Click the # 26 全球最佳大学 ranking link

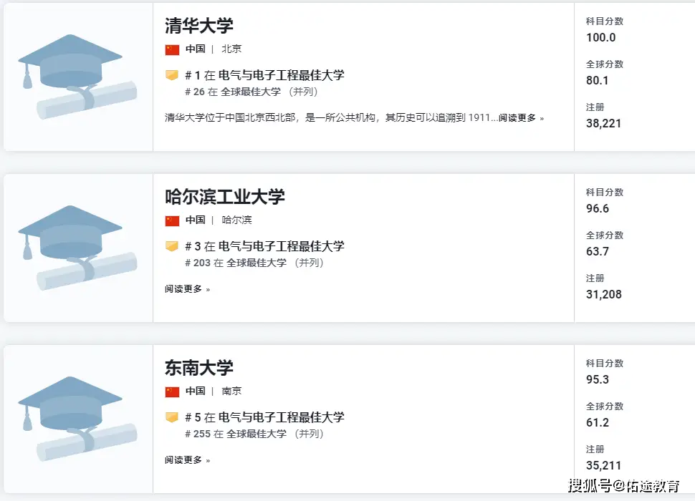pyautogui.click(x=250, y=92)
